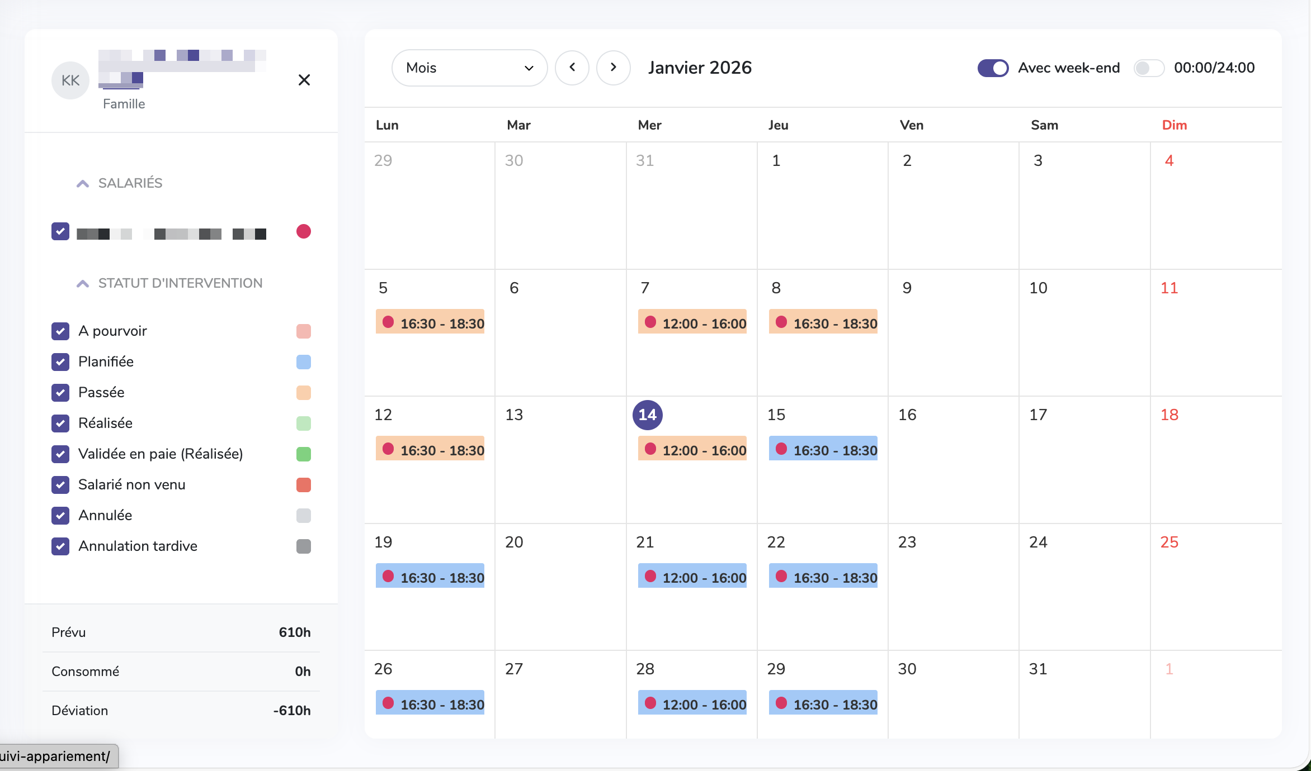1311x771 pixels.
Task: Collapse the SALARIÉS section
Action: (x=82, y=183)
